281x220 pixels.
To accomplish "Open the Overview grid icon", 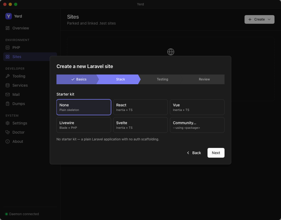I will click(x=8, y=28).
